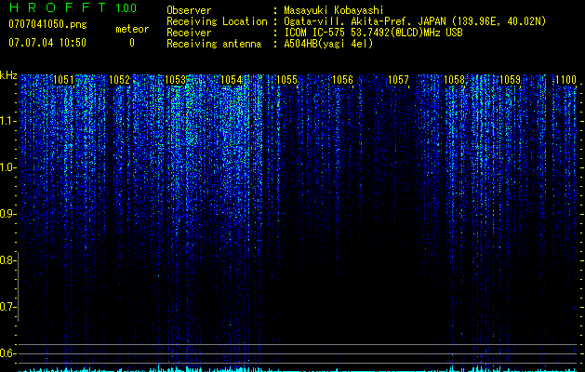Click the meteor count value 0
The height and width of the screenshot is (372, 585).
pyautogui.click(x=132, y=43)
